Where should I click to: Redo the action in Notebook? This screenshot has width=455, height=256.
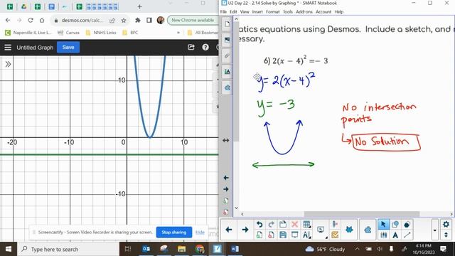coord(271,225)
